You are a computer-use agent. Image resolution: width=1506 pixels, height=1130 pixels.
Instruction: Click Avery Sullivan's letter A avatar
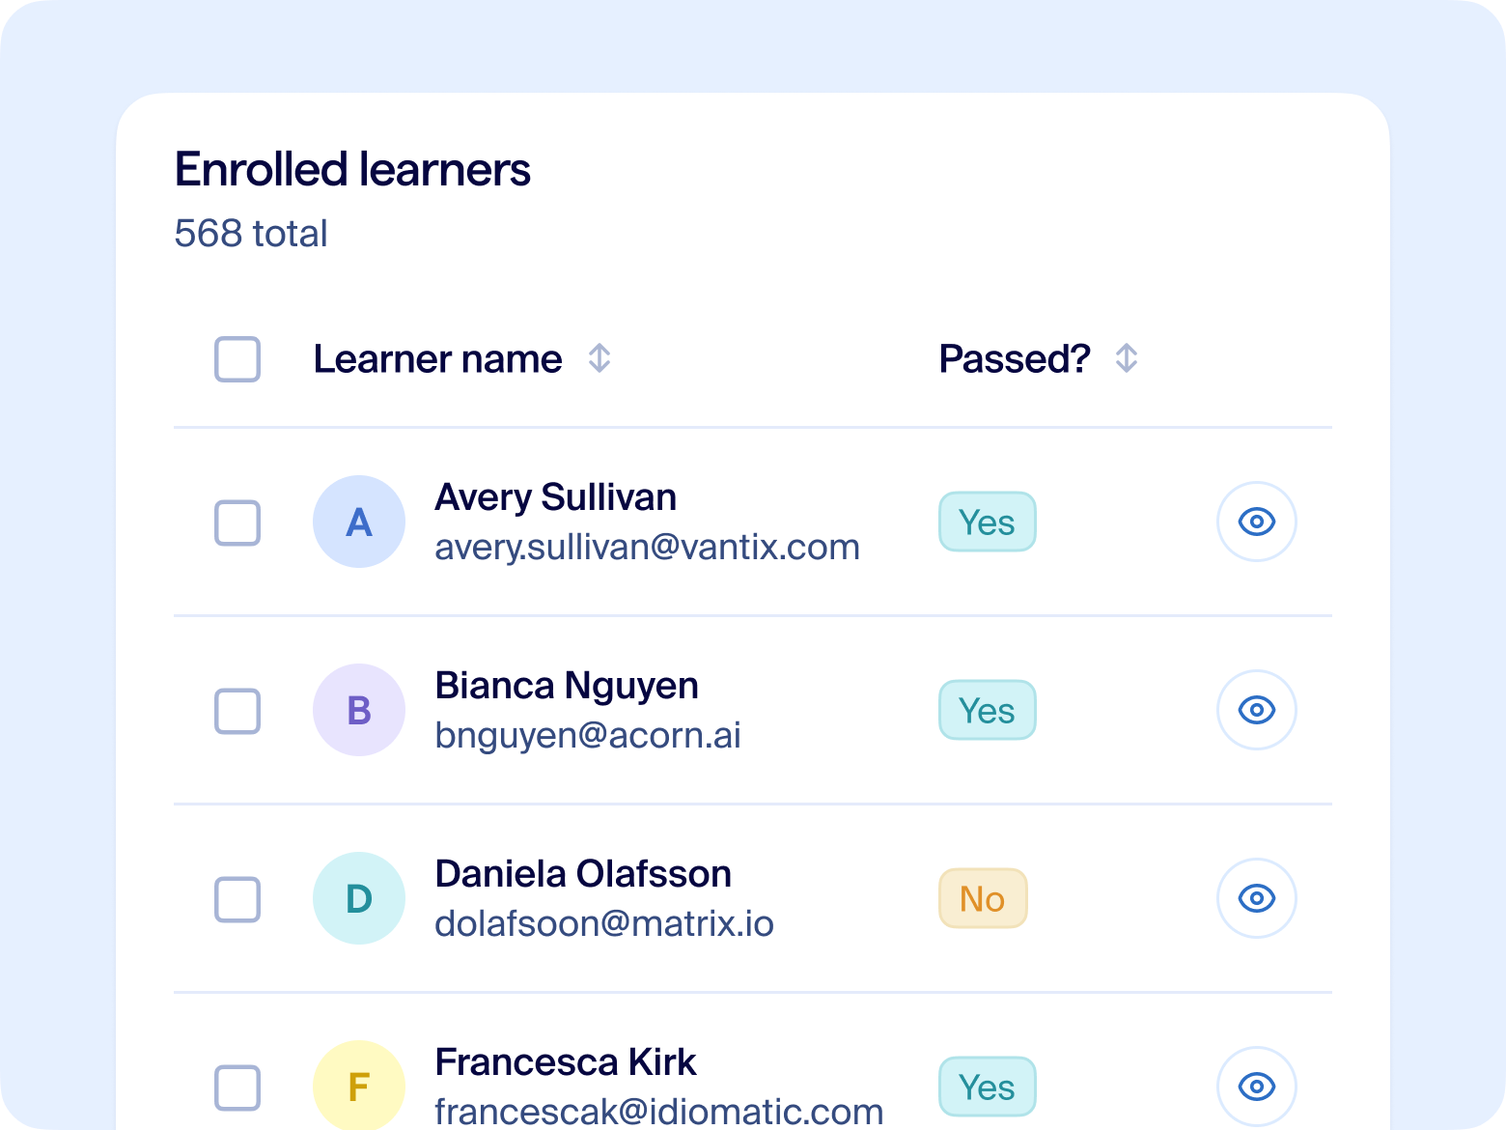[x=359, y=522]
